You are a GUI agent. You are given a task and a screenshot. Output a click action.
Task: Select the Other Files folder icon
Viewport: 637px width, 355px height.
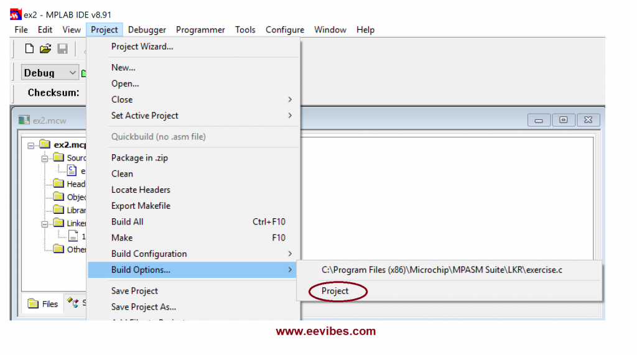(59, 249)
